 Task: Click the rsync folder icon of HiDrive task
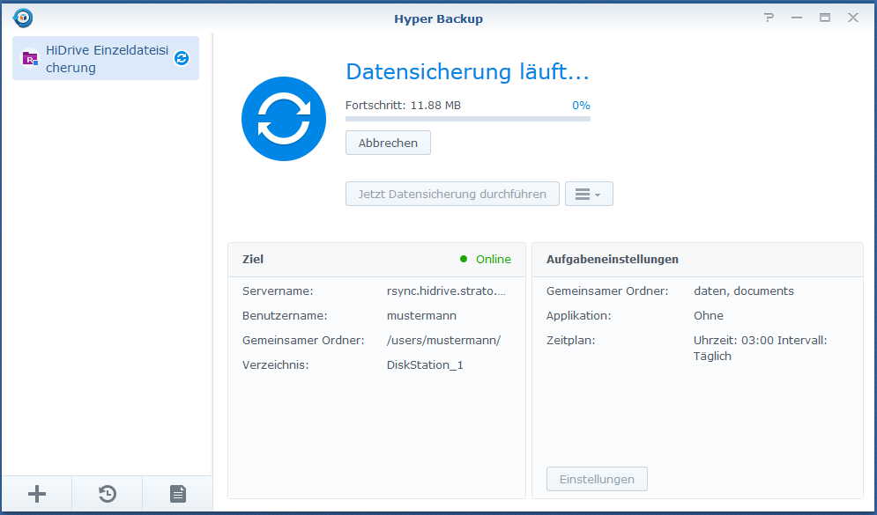pyautogui.click(x=30, y=58)
